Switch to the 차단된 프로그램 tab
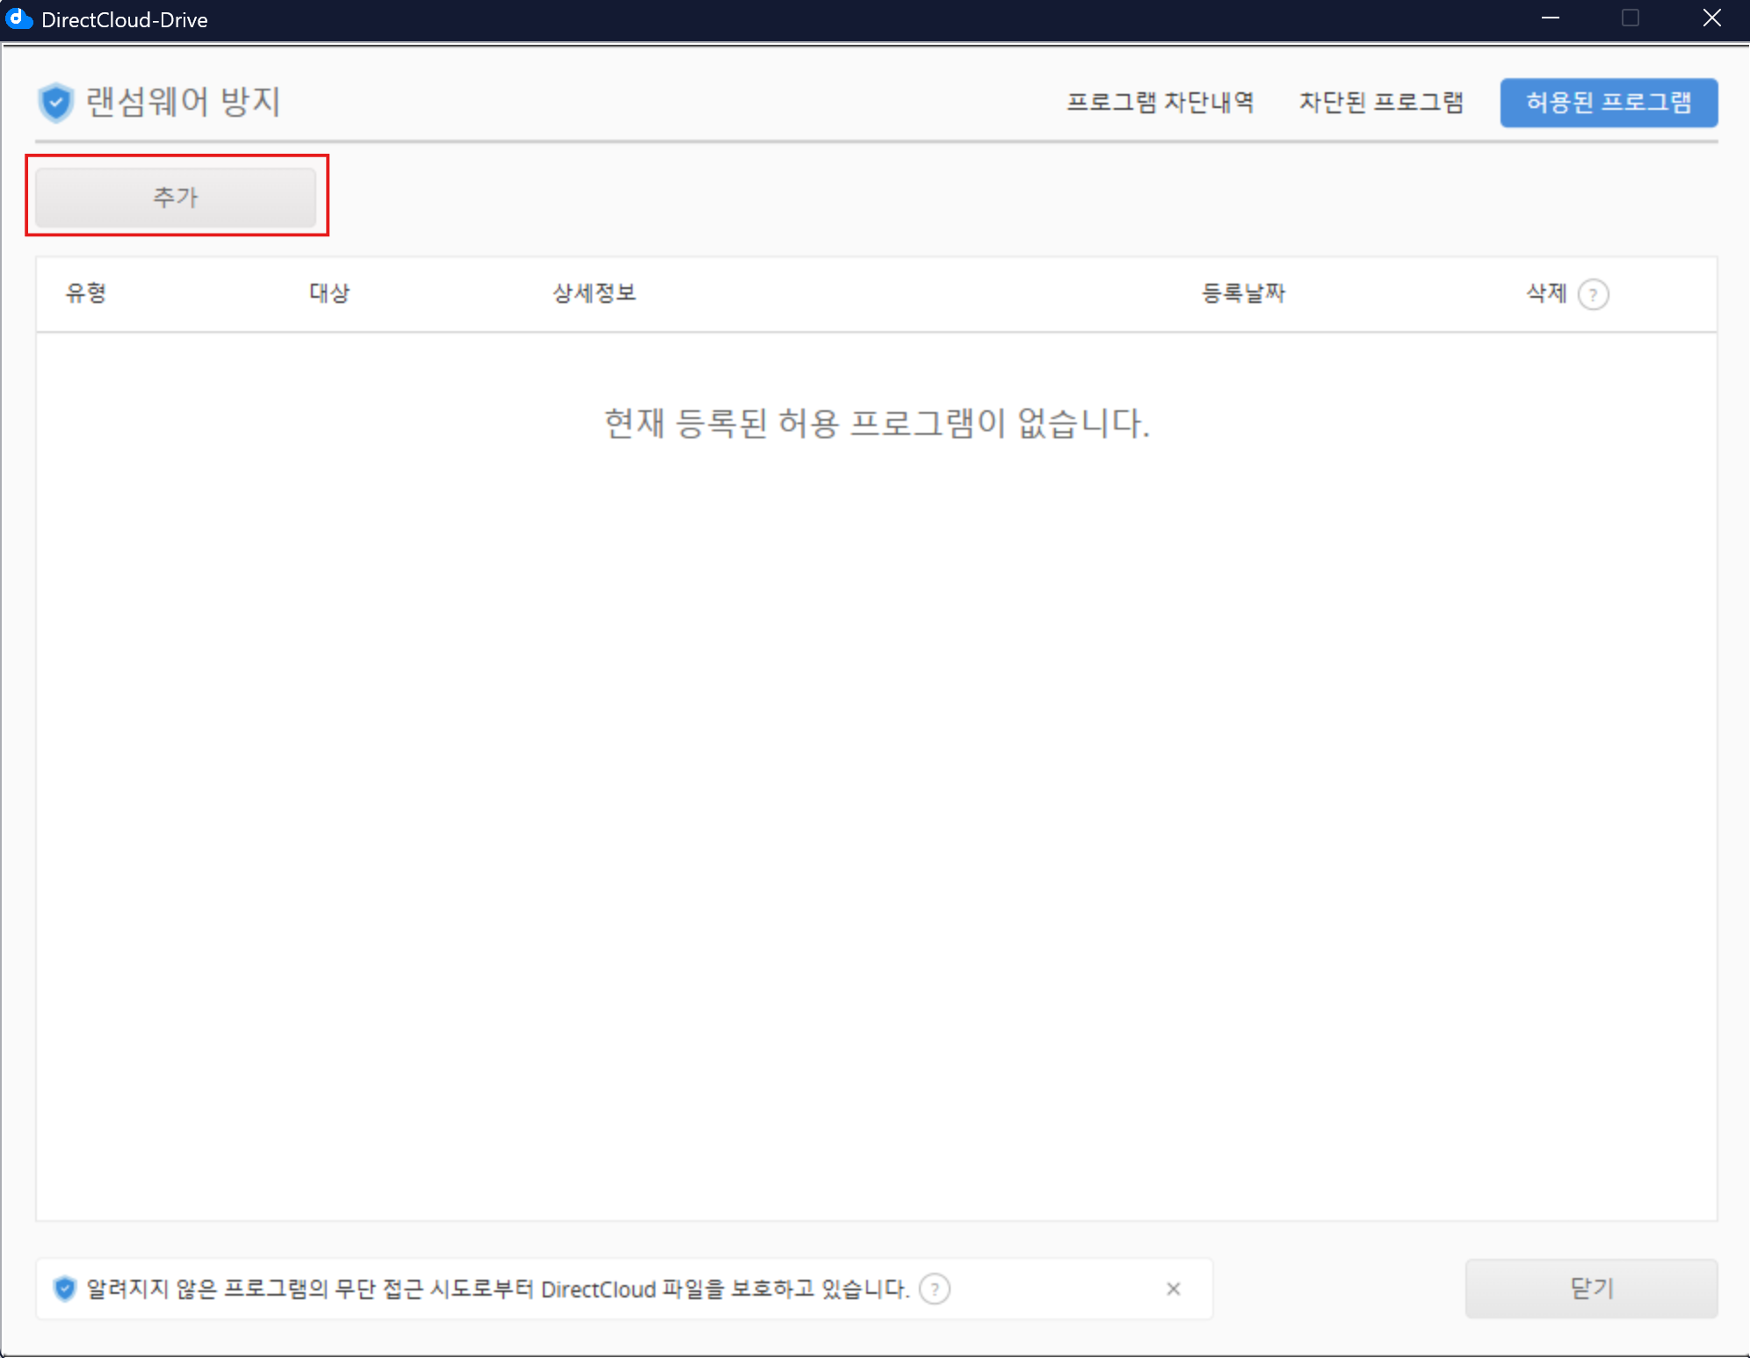Screen dimensions: 1750x1358 pyautogui.click(x=1381, y=103)
